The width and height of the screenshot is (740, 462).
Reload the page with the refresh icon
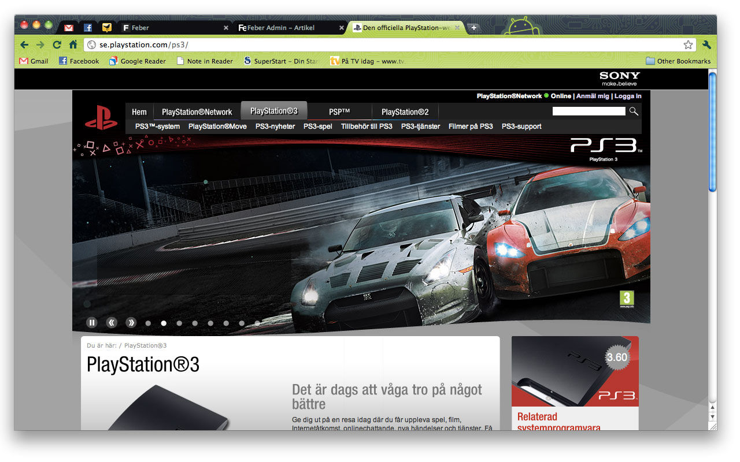(57, 44)
